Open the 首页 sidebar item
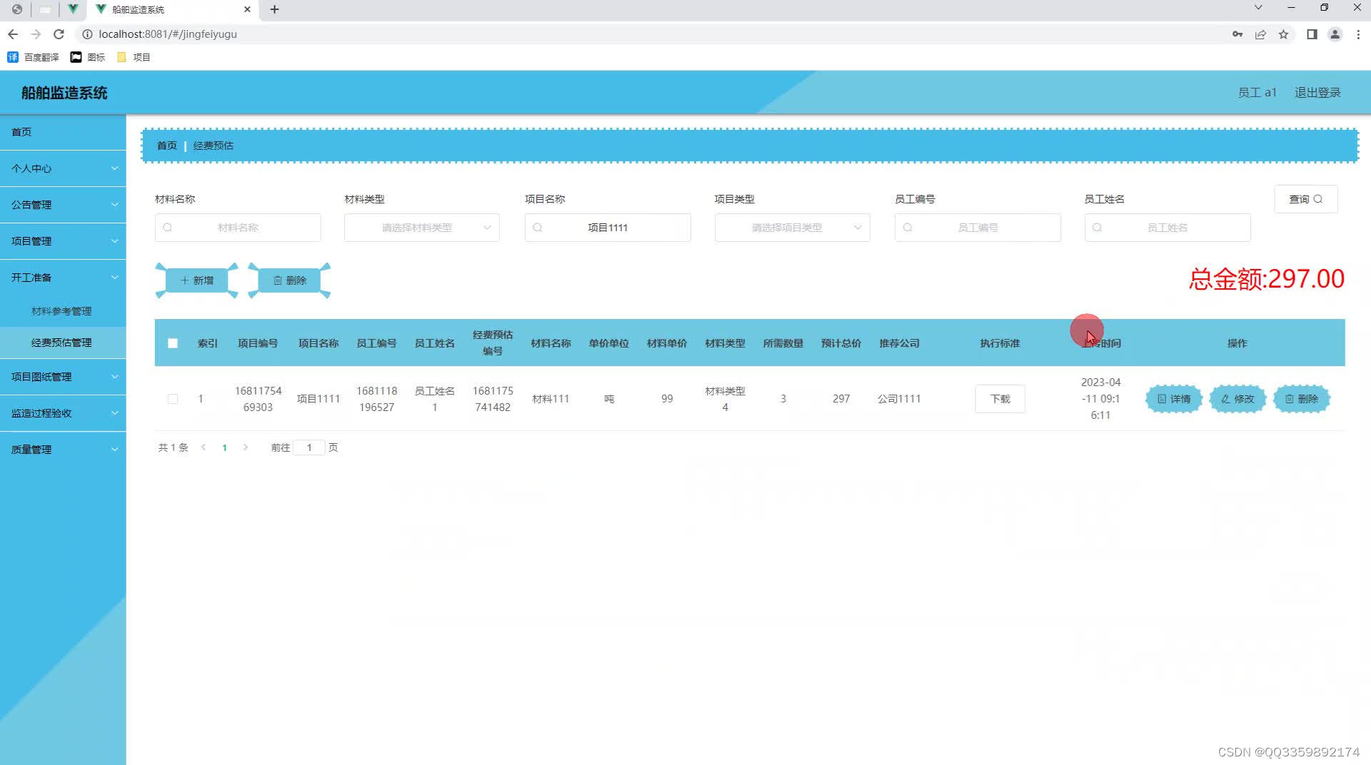Image resolution: width=1371 pixels, height=765 pixels. (x=63, y=132)
